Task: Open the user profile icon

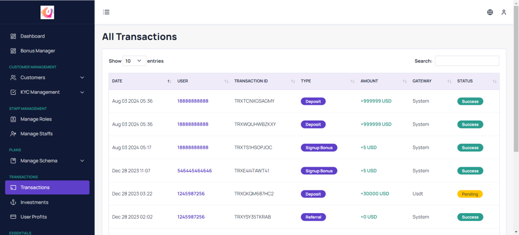Action: (503, 12)
